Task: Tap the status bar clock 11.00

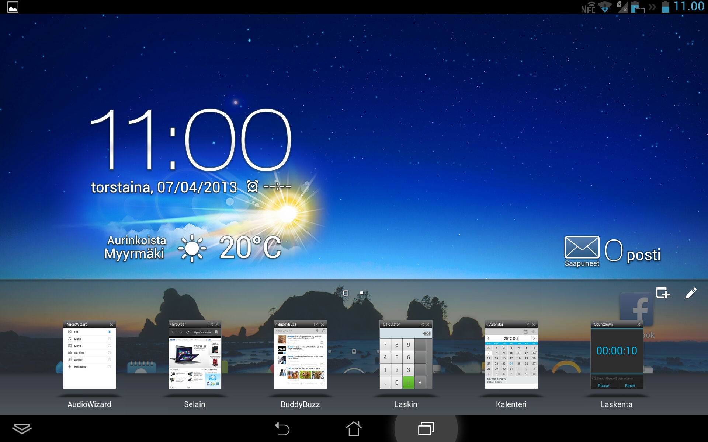Action: tap(689, 7)
